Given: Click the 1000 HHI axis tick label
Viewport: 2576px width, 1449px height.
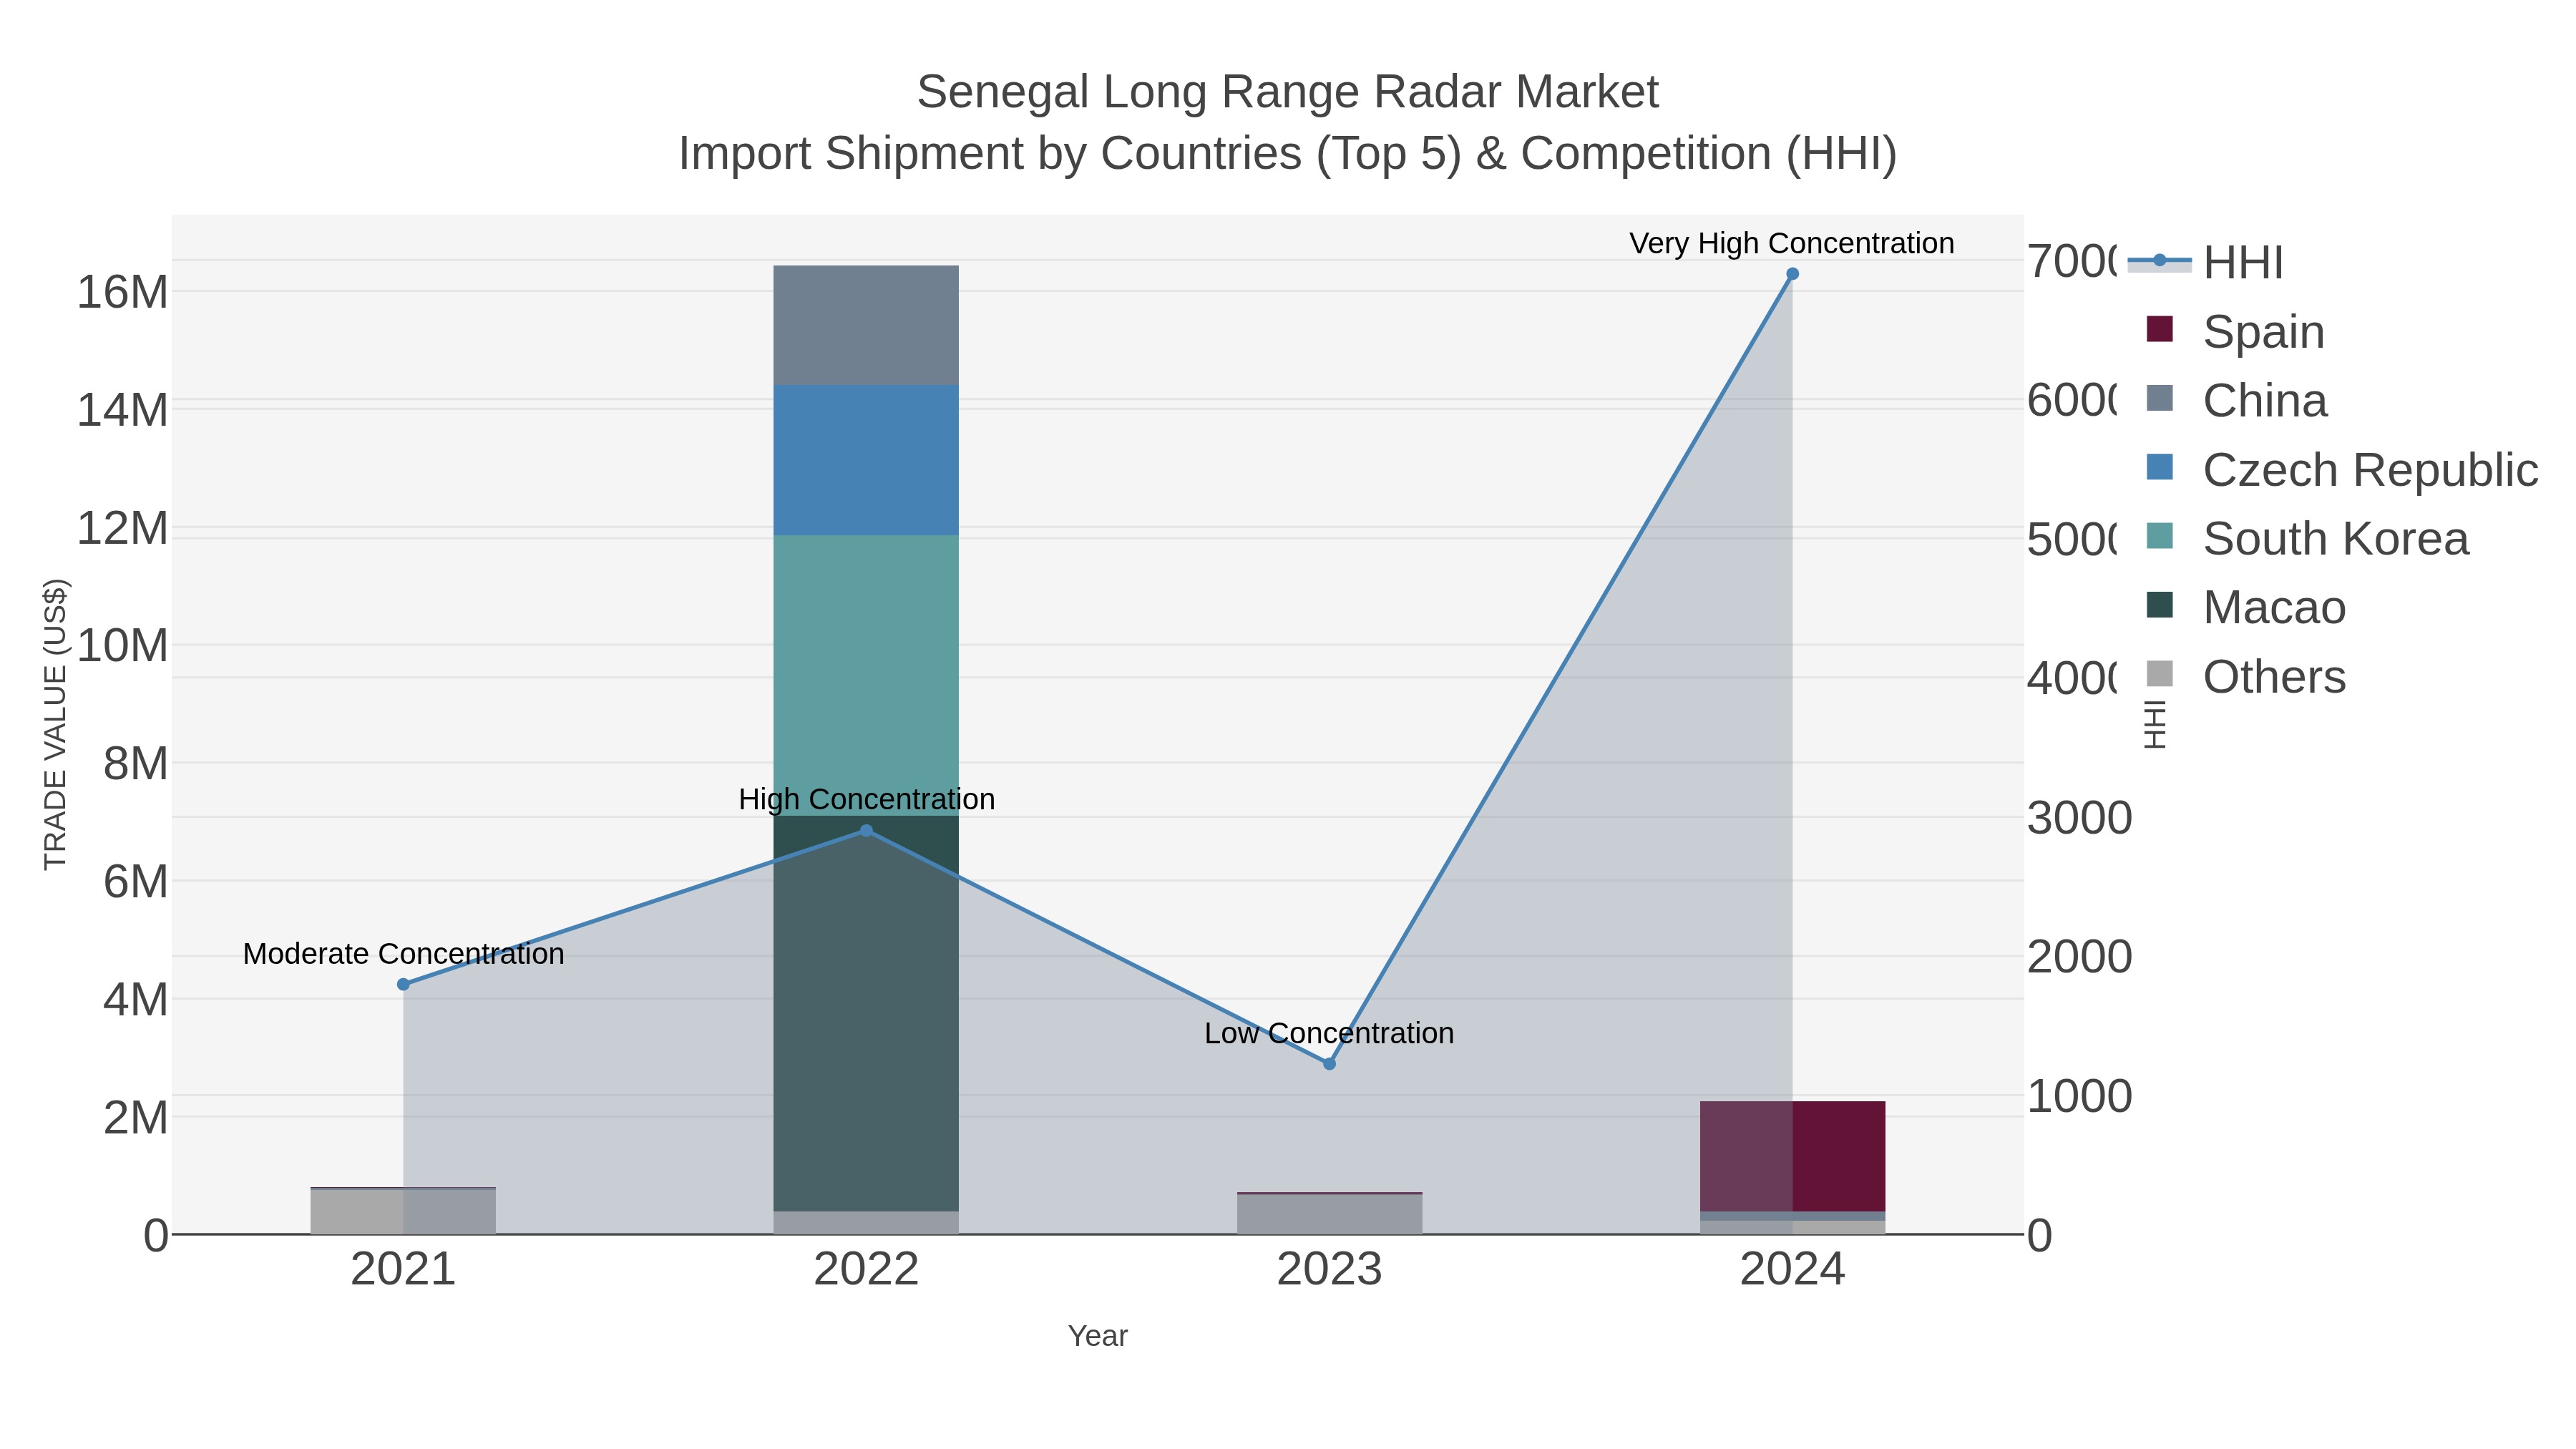Looking at the screenshot, I should 2080,1097.
